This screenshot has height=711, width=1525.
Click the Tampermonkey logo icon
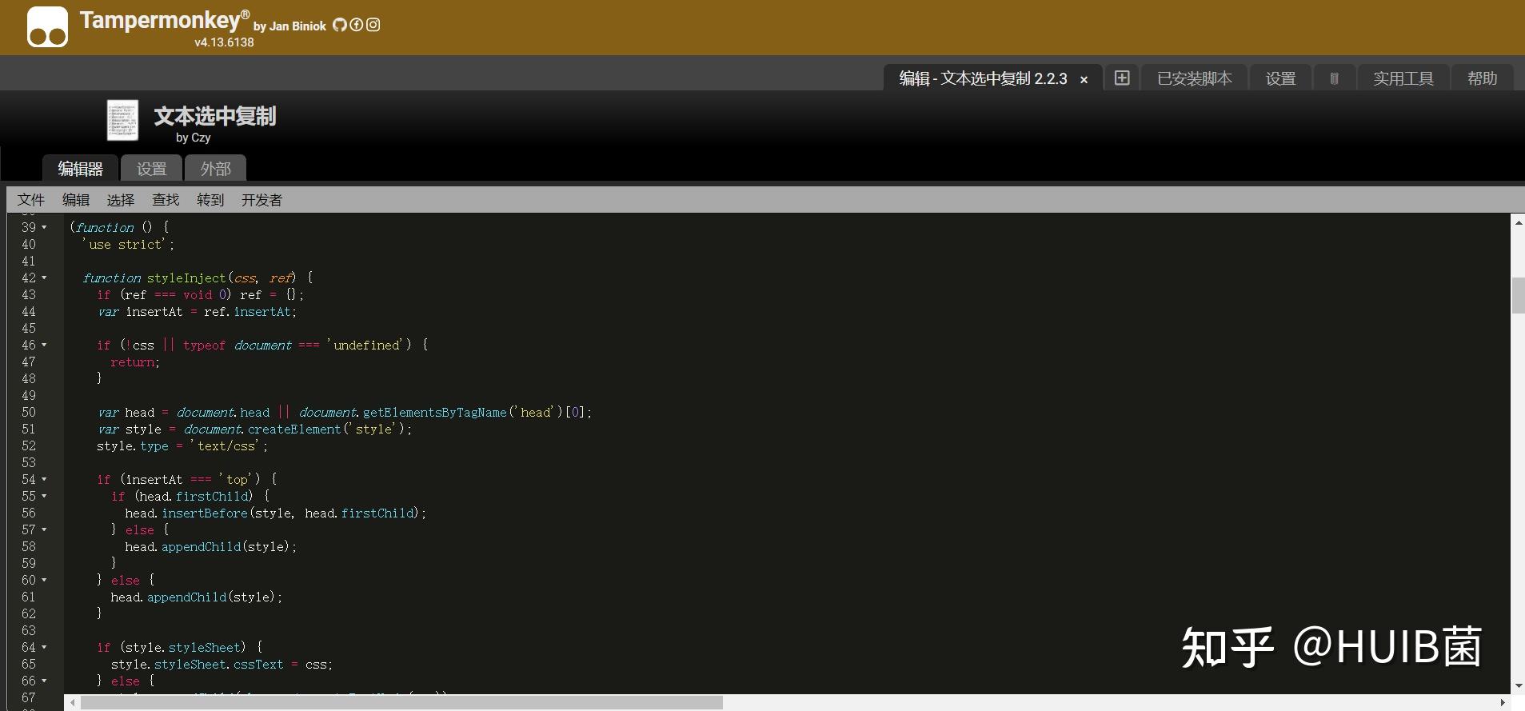(x=47, y=27)
